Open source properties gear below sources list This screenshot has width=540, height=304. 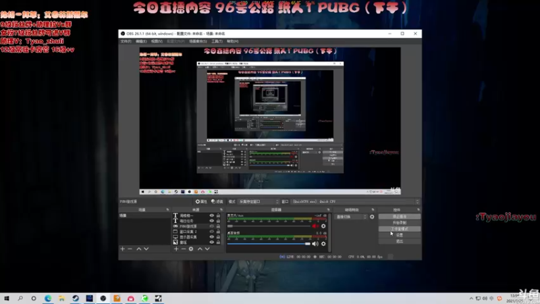pyautogui.click(x=191, y=249)
